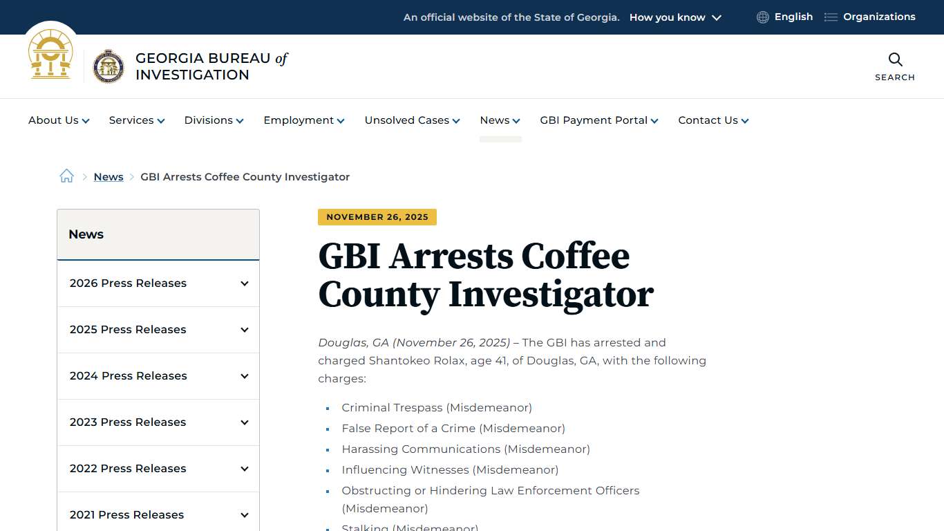Click the dropdown arrow next to News

pyautogui.click(x=515, y=120)
